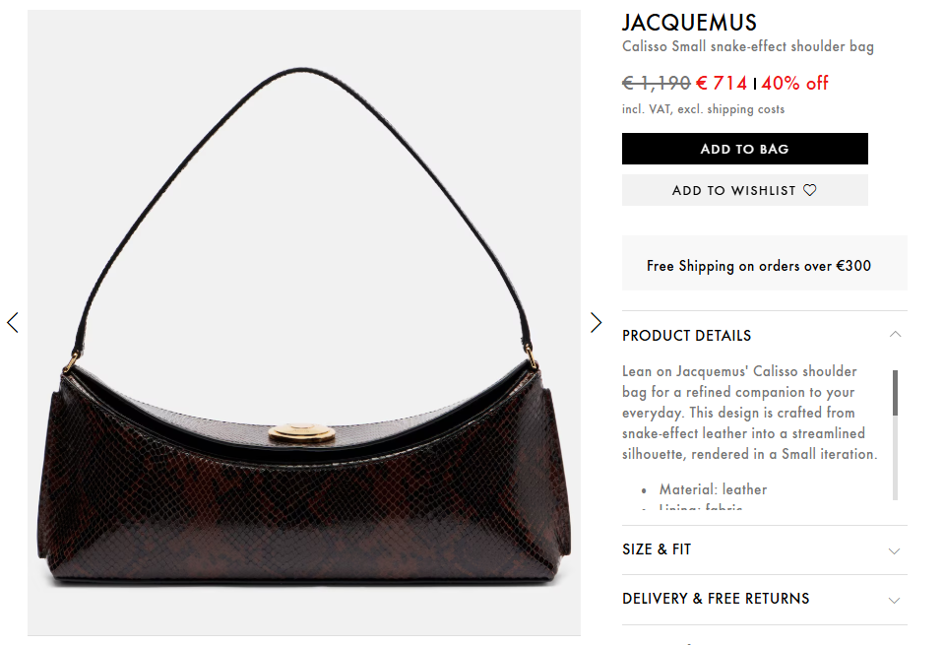944x645 pixels.
Task: Click the Add to Wishlist text
Action: click(x=733, y=190)
